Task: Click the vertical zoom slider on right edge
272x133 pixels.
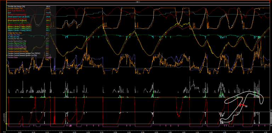Action: pos(271,117)
